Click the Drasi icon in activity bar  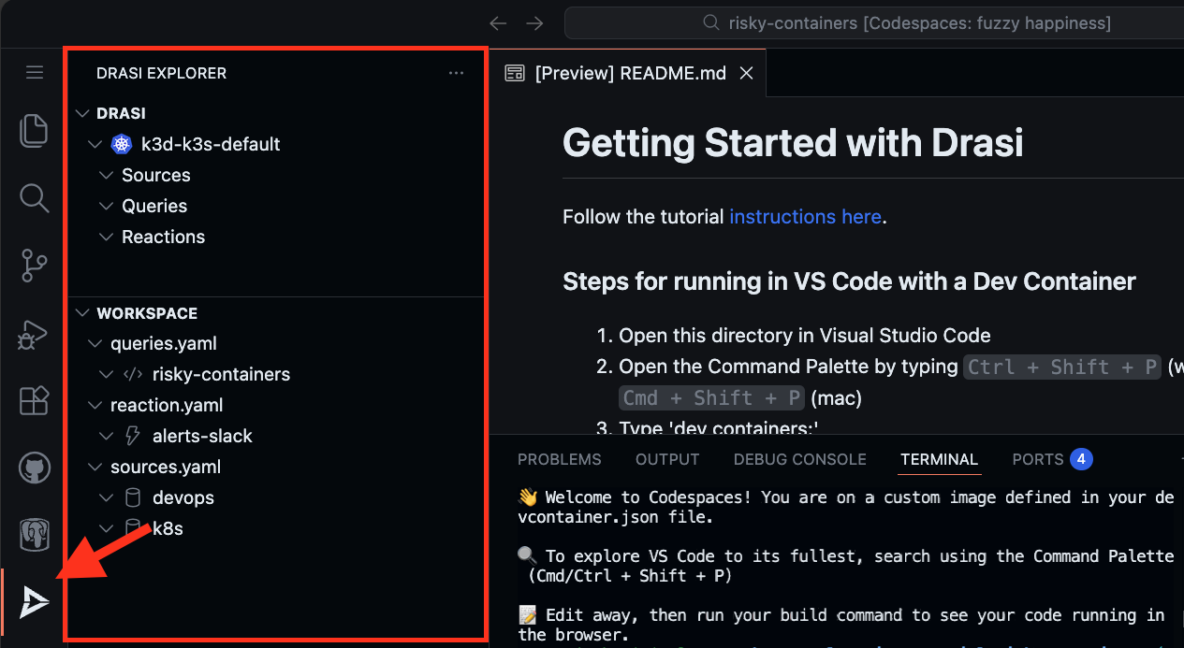coord(34,602)
